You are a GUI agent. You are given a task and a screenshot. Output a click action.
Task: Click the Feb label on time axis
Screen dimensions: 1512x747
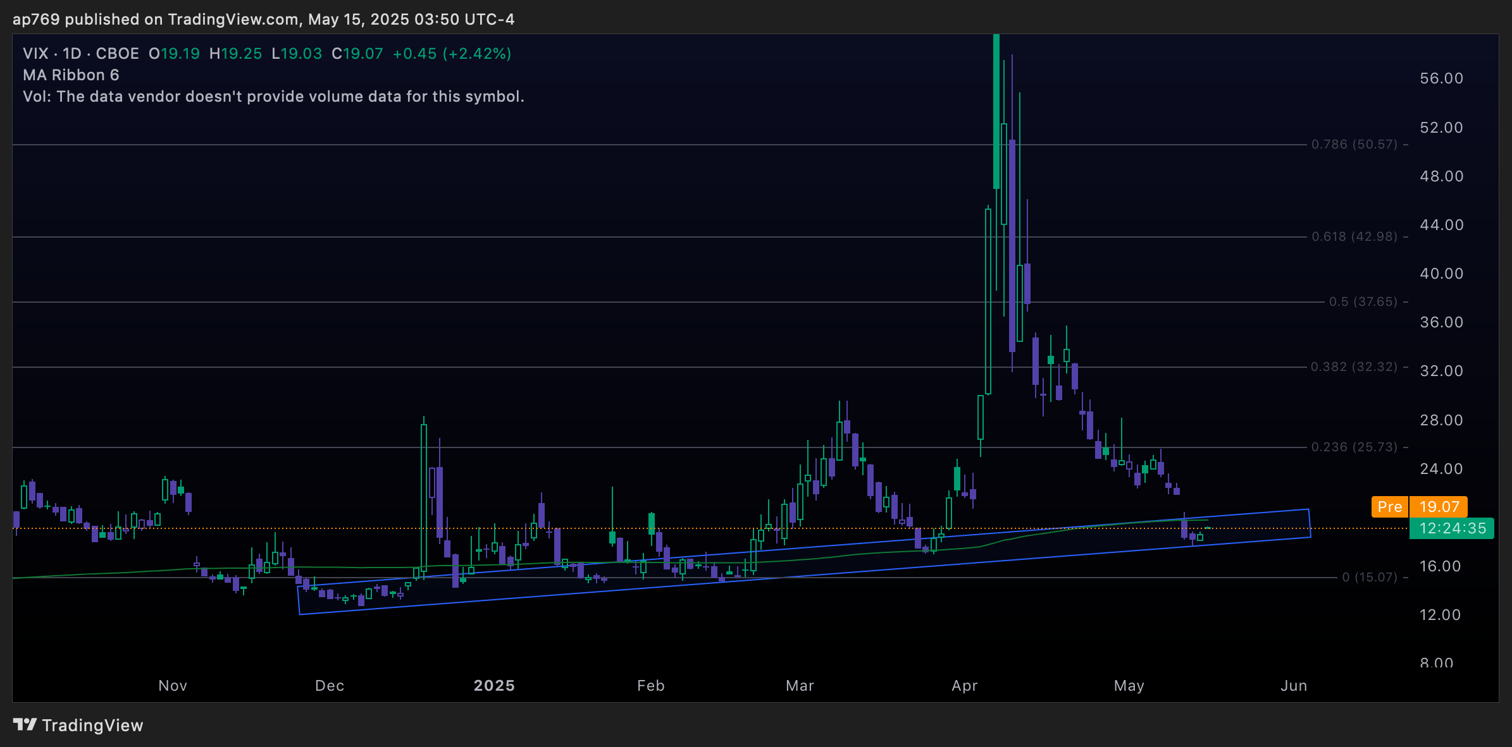click(651, 686)
